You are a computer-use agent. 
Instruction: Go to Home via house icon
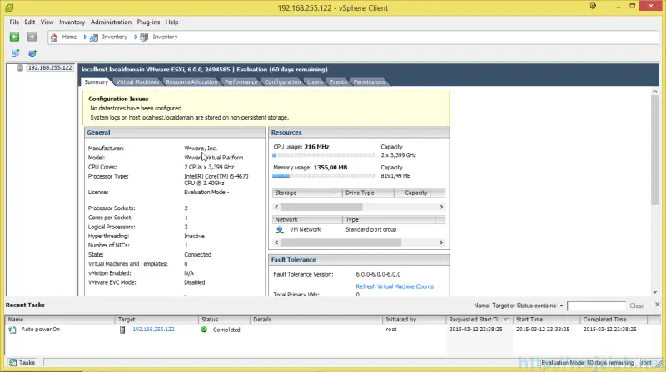point(54,37)
